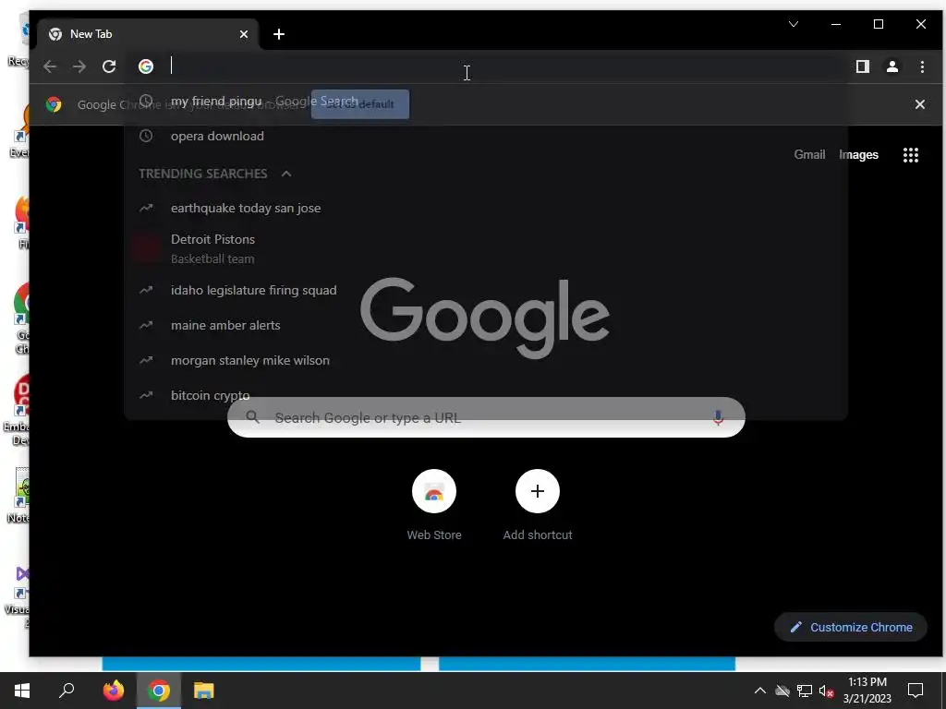Image resolution: width=946 pixels, height=709 pixels.
Task: Open the Chrome profile icon
Action: 892,66
